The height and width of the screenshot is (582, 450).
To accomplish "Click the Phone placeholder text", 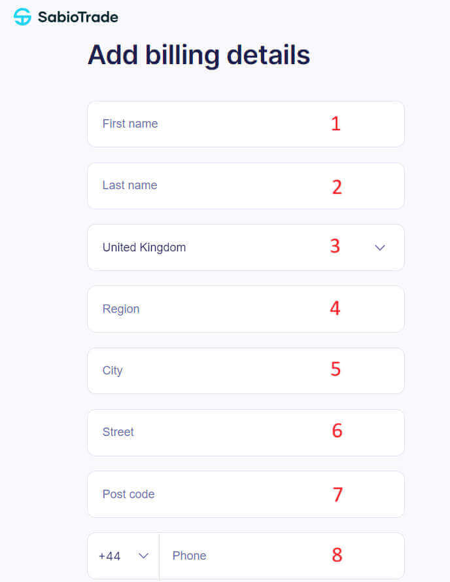I will tap(189, 555).
